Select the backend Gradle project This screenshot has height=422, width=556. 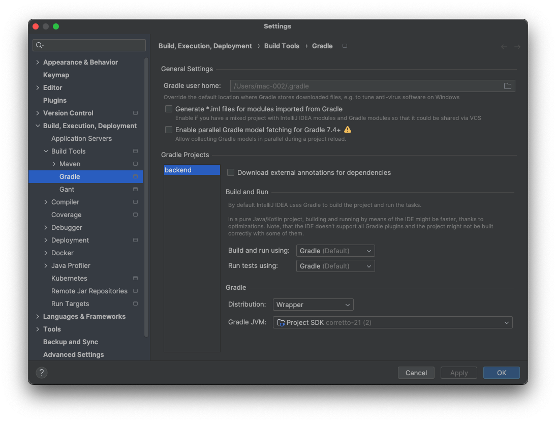click(192, 170)
